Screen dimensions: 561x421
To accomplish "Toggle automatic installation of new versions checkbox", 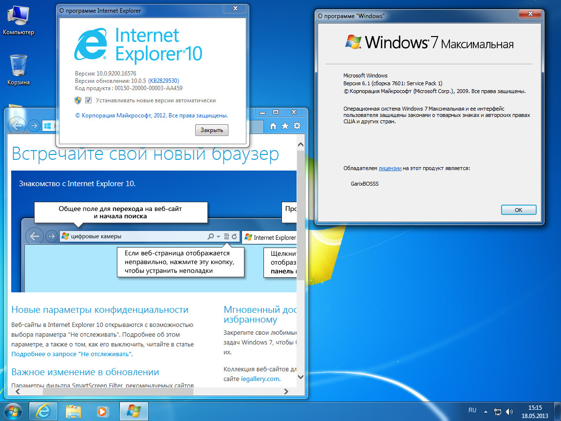I will [88, 100].
